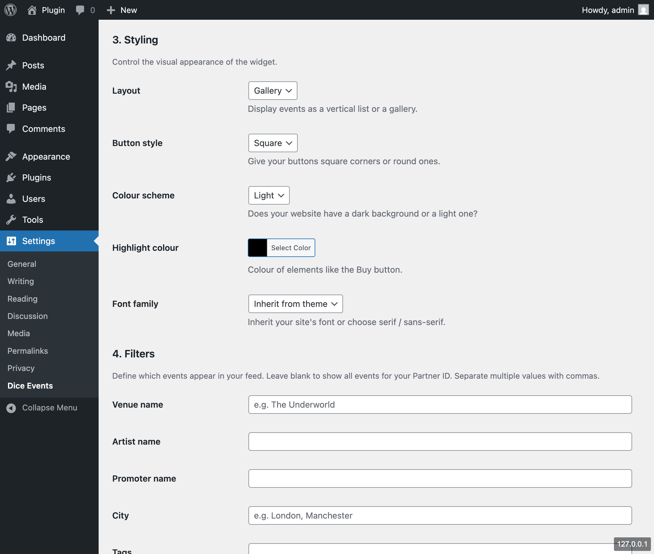
Task: Click the Dashboard gauge icon
Action: coord(11,37)
